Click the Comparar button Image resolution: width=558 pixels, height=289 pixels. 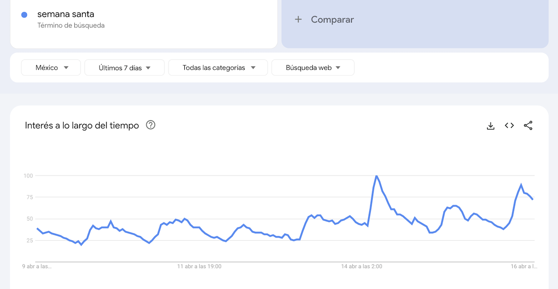pyautogui.click(x=332, y=19)
